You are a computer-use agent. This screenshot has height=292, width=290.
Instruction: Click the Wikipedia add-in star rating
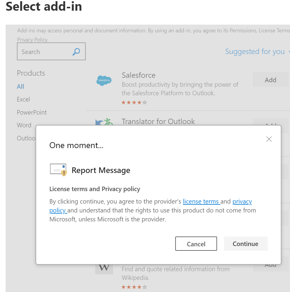click(134, 287)
